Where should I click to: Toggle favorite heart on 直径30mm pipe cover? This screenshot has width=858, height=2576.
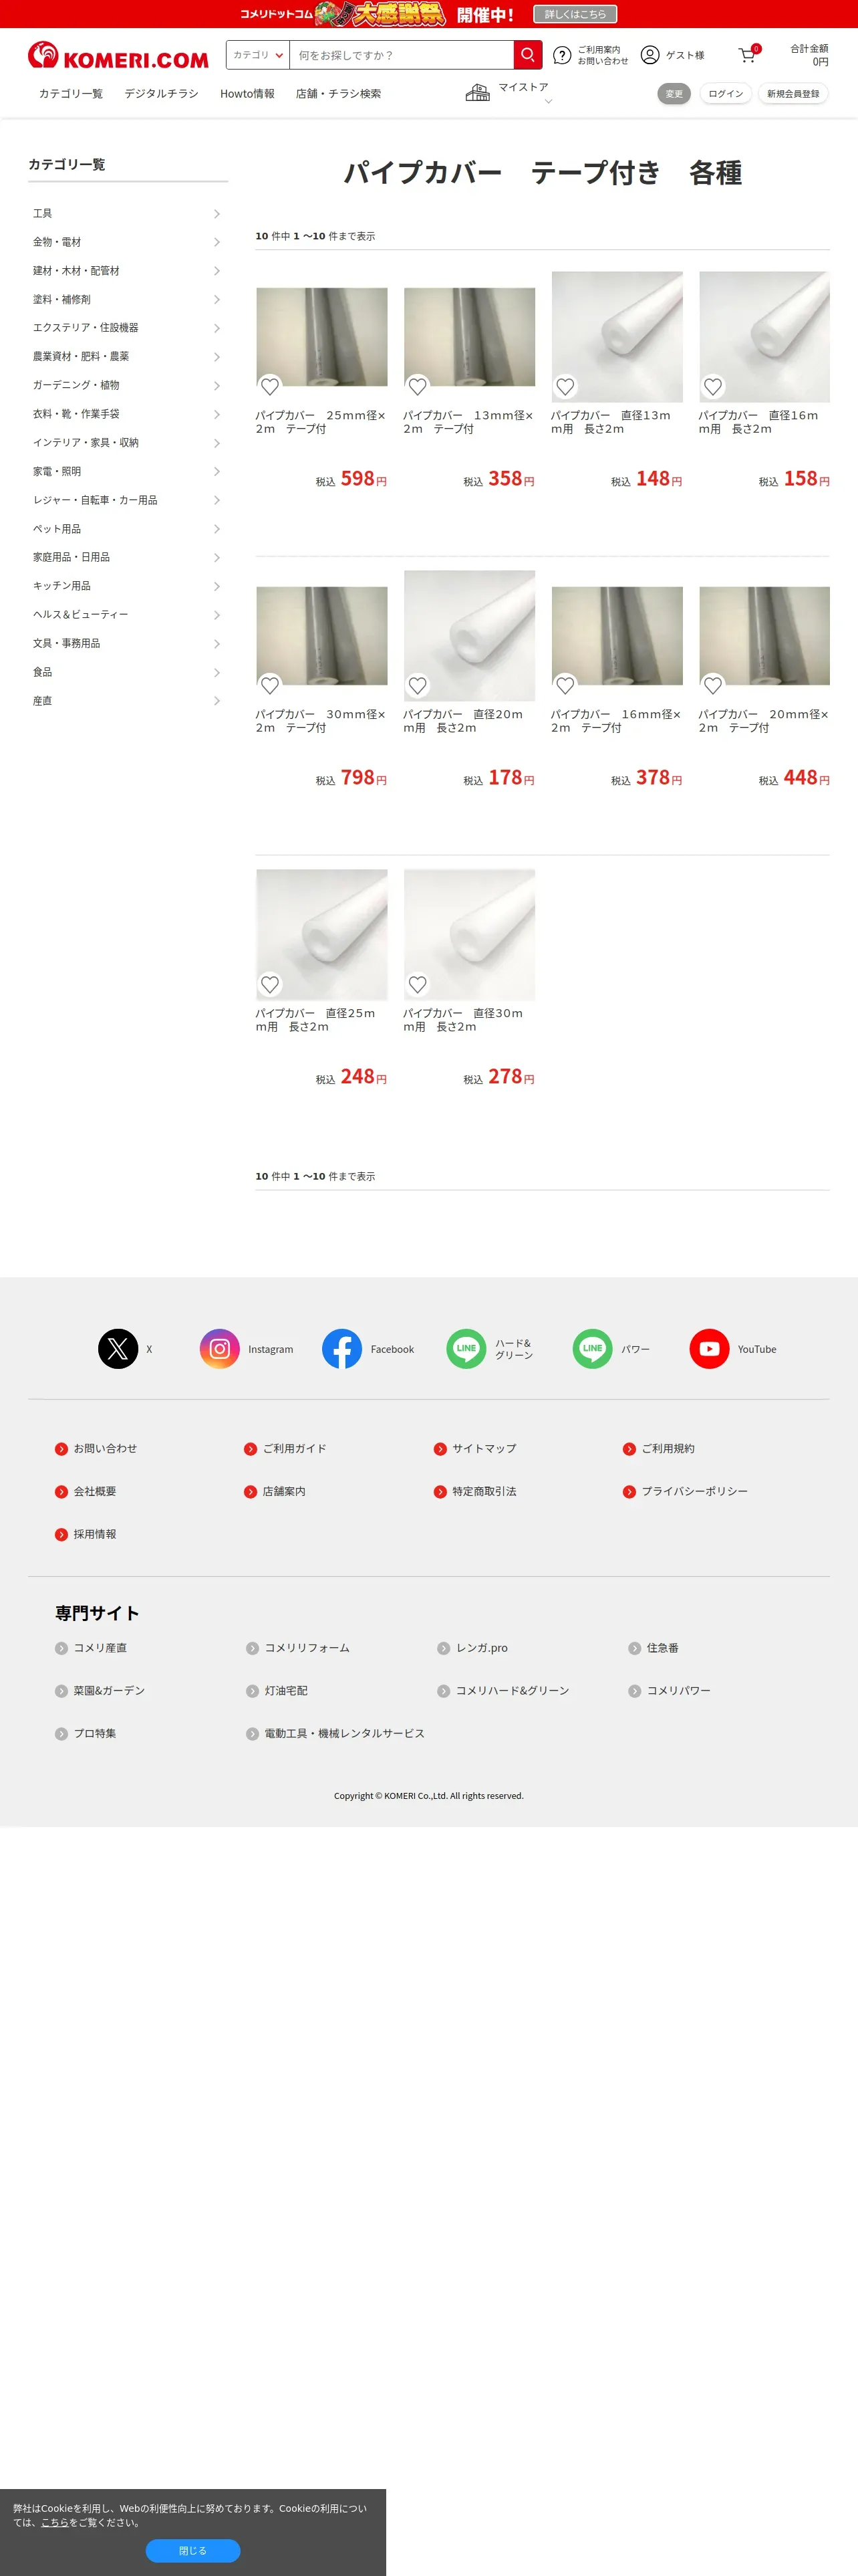point(418,985)
